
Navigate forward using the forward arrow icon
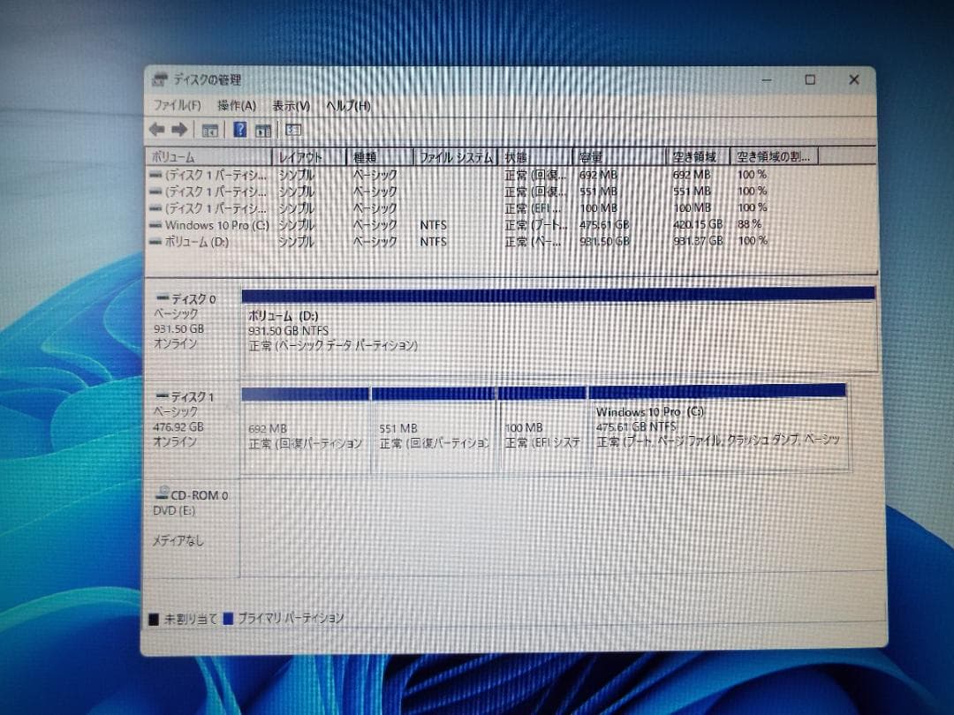178,130
